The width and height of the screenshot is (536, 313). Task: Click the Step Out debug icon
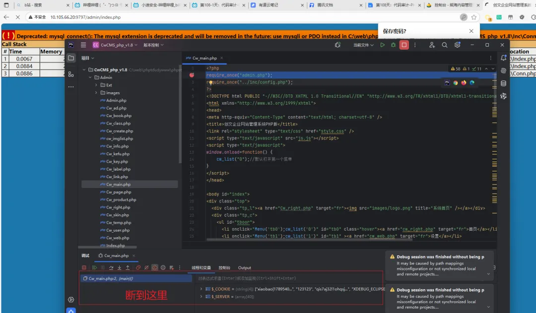(x=128, y=267)
